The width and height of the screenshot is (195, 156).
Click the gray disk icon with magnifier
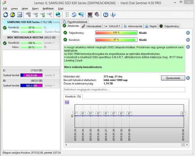(x=50, y=15)
